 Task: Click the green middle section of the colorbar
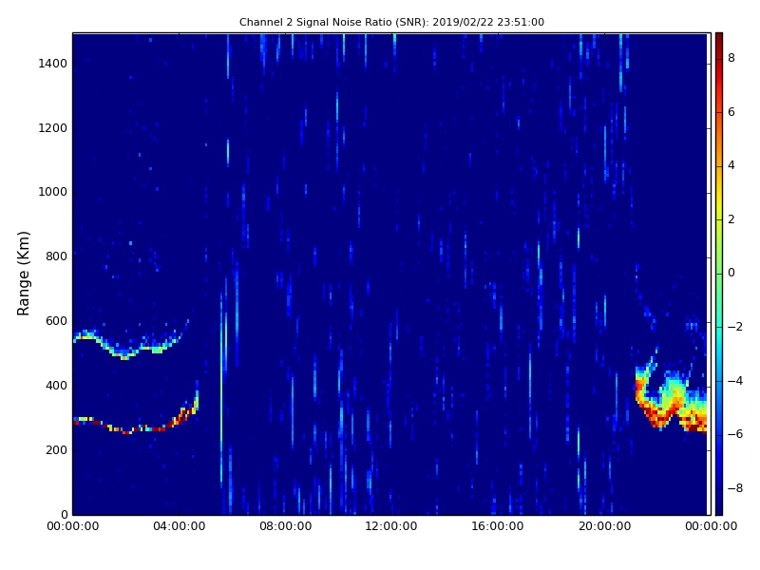coord(719,274)
